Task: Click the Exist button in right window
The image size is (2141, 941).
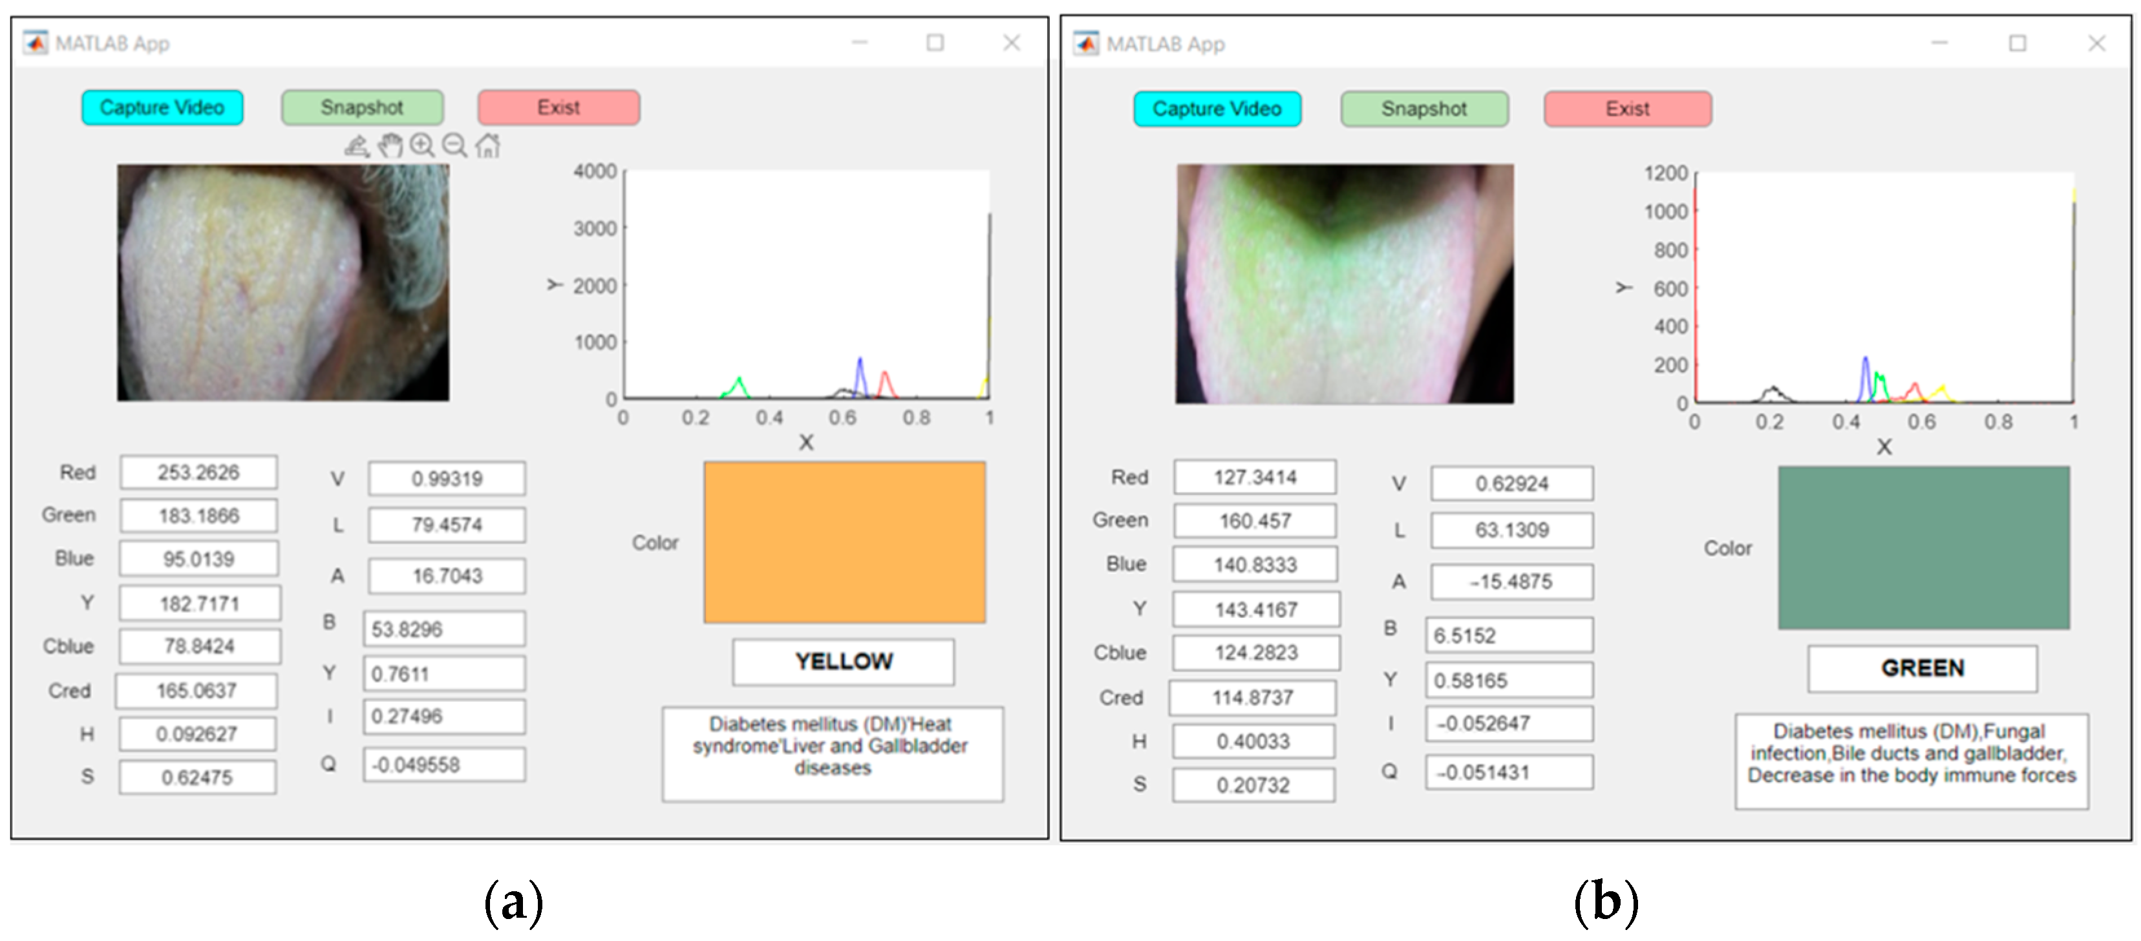Action: pos(1626,109)
